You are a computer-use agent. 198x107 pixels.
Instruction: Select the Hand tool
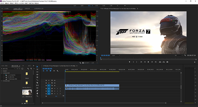pyautogui.click(x=37, y=93)
